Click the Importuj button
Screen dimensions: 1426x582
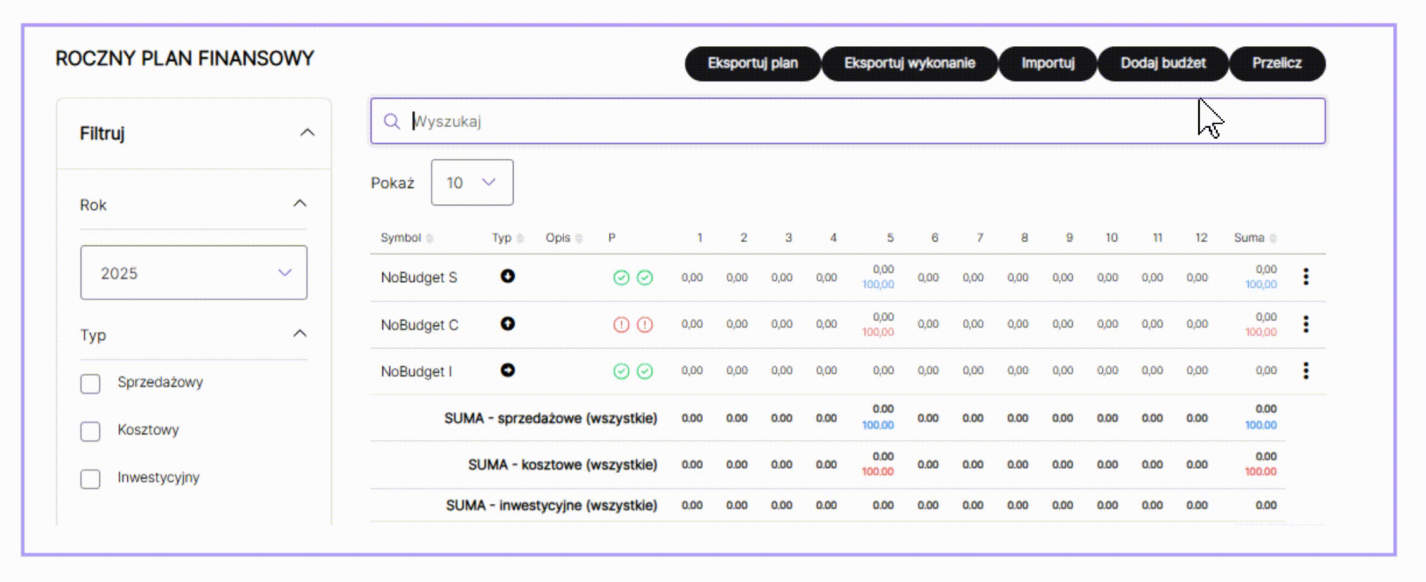coord(1048,63)
